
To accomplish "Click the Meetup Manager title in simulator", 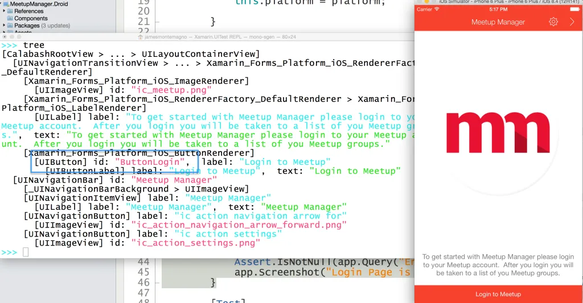I will tap(498, 22).
